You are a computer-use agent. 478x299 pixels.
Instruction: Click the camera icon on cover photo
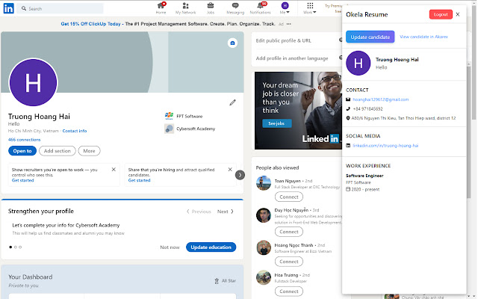tap(232, 43)
